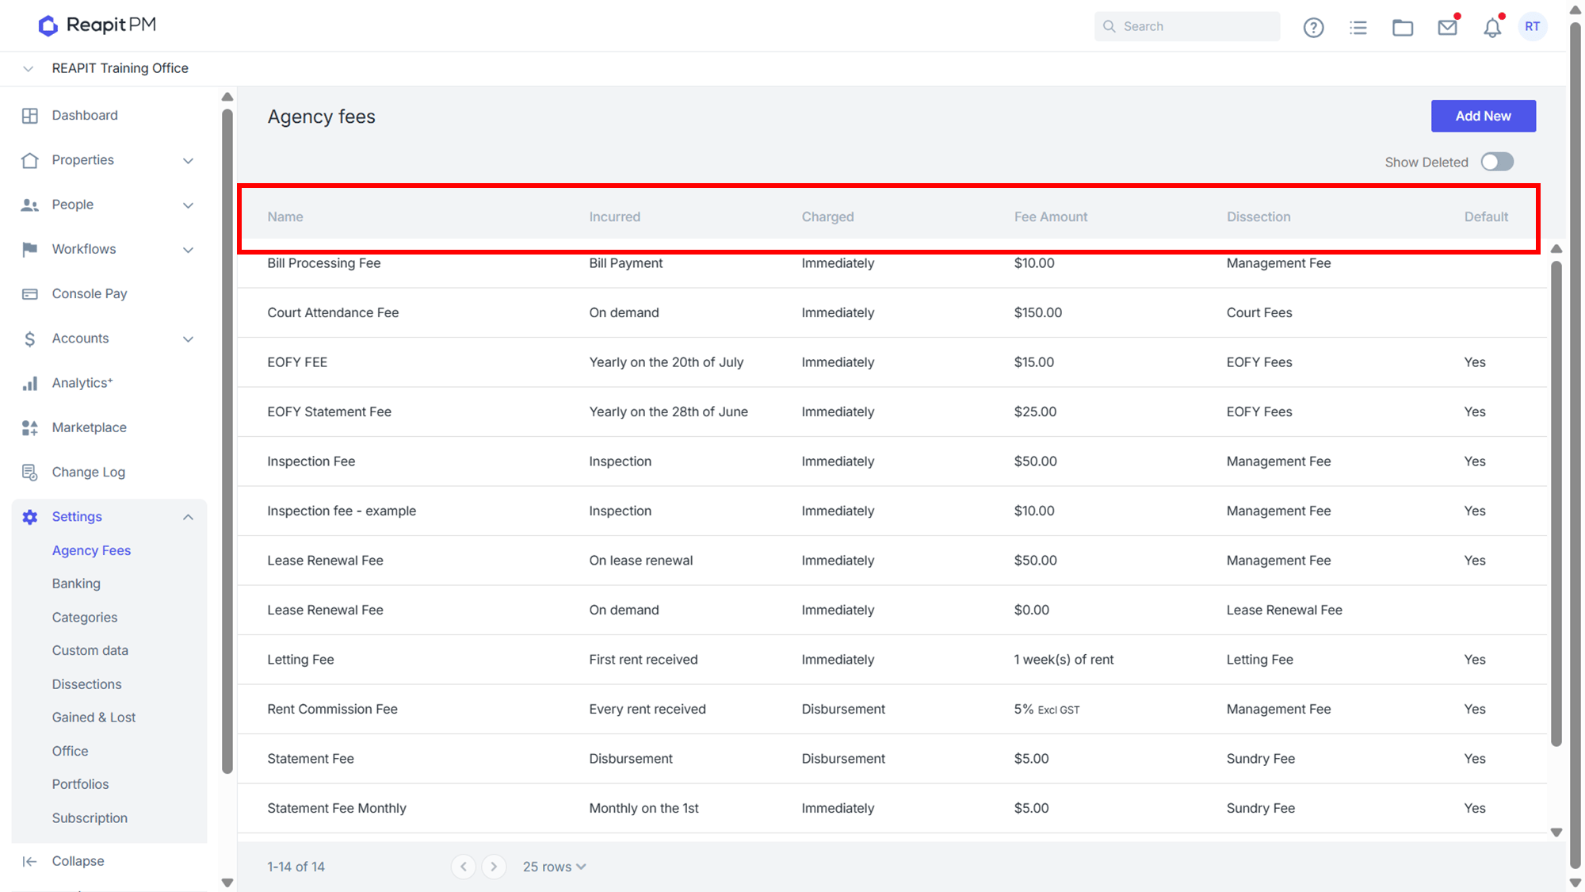The width and height of the screenshot is (1585, 892).
Task: Open the documents folder icon
Action: click(x=1403, y=28)
